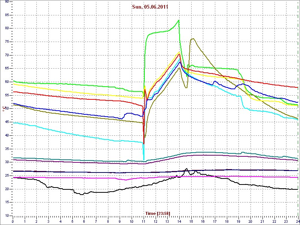Click hour 14 on the time axis
The height and width of the screenshot is (225, 300).
[x=179, y=221]
